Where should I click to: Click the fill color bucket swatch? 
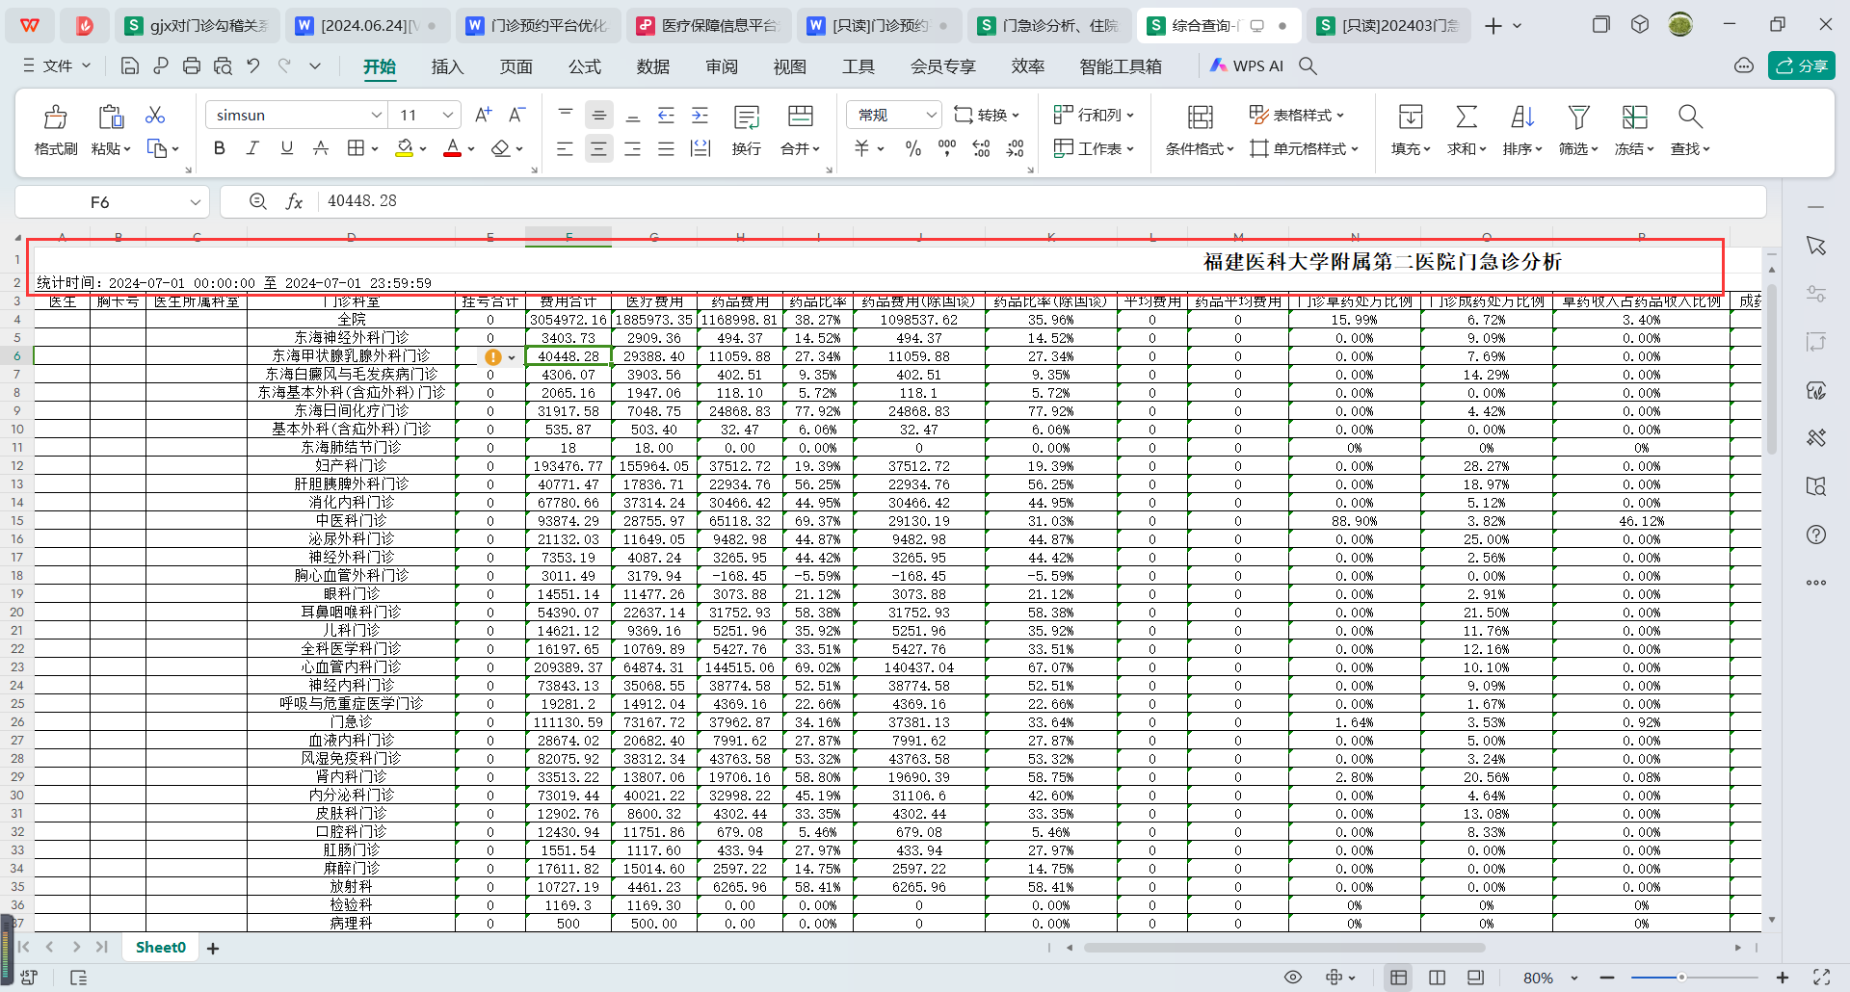405,148
